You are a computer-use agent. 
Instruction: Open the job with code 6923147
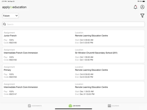click(73, 89)
